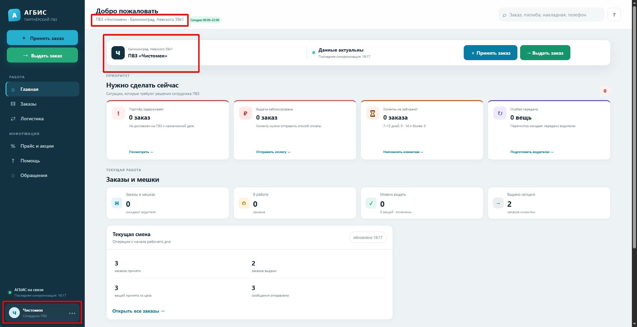Screen dimensions: 637x327
Task: Open Помощь in the sidebar
Action: point(42,161)
